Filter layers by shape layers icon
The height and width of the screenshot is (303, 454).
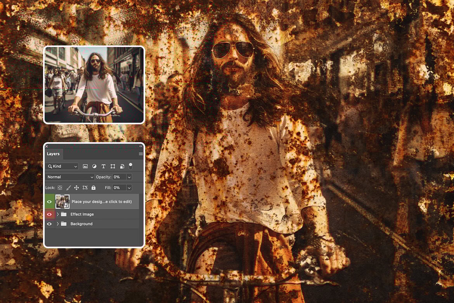point(113,166)
